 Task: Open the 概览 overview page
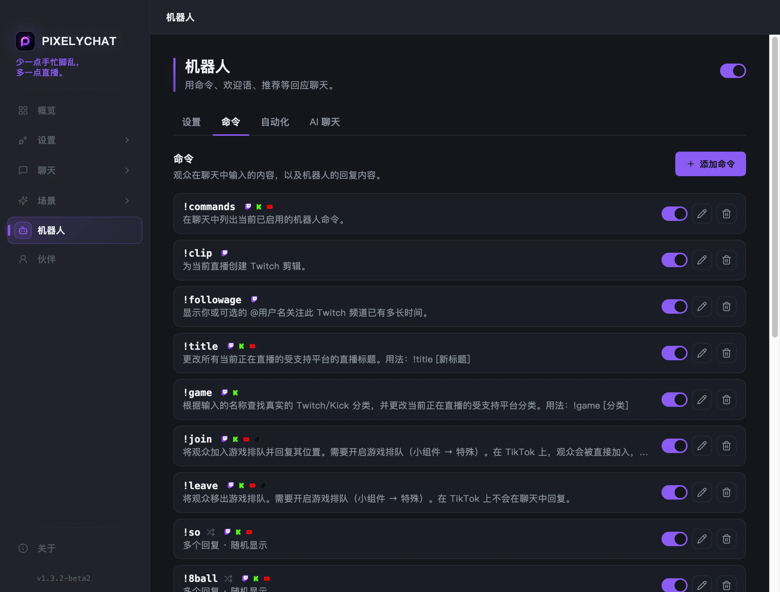(75, 110)
